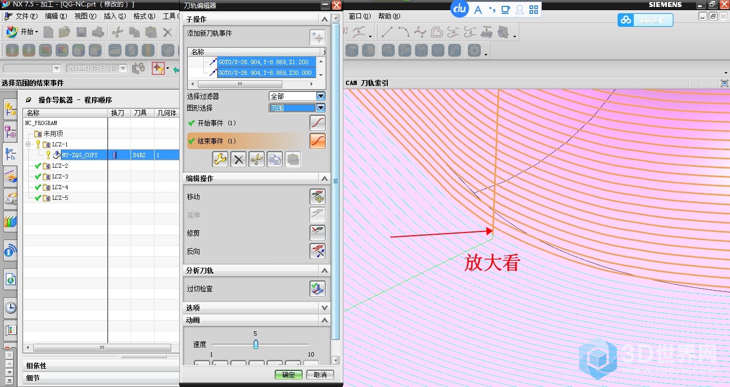The image size is (730, 387).
Task: Open the History clock sidebar icon
Action: (10, 307)
